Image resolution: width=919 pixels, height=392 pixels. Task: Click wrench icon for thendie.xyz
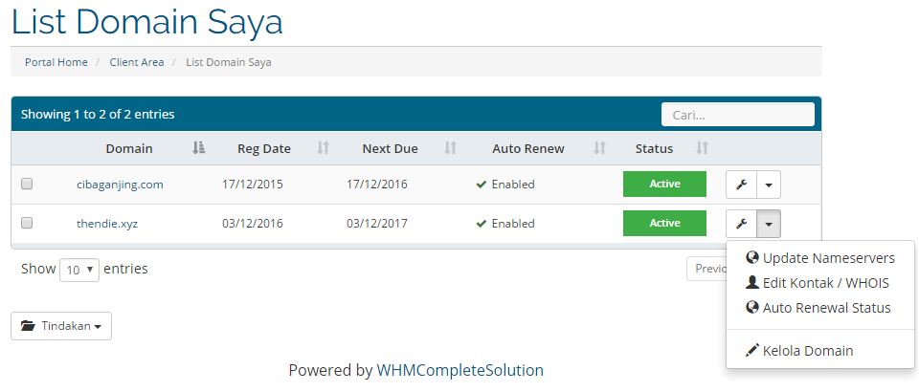point(740,224)
